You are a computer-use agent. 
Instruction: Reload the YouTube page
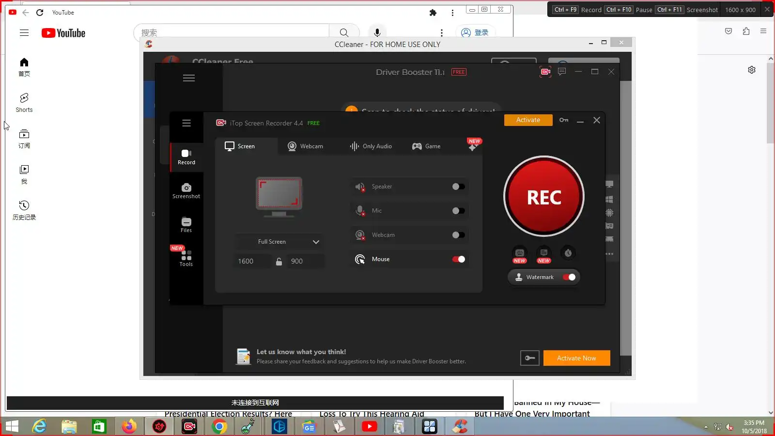click(x=40, y=13)
